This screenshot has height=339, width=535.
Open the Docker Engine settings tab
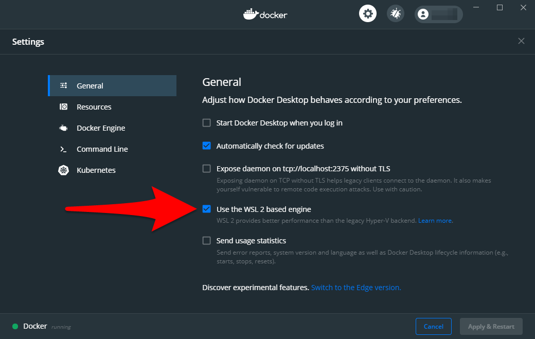coord(112,128)
